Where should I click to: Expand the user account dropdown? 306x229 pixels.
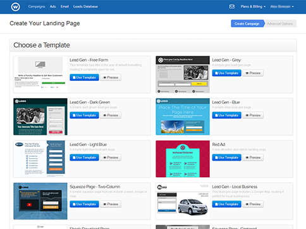pyautogui.click(x=282, y=6)
